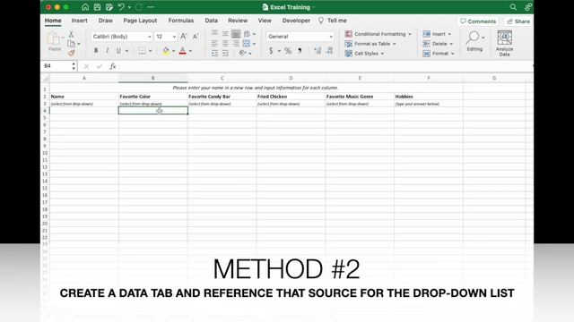Click the Share button
The width and height of the screenshot is (574, 322).
(518, 21)
